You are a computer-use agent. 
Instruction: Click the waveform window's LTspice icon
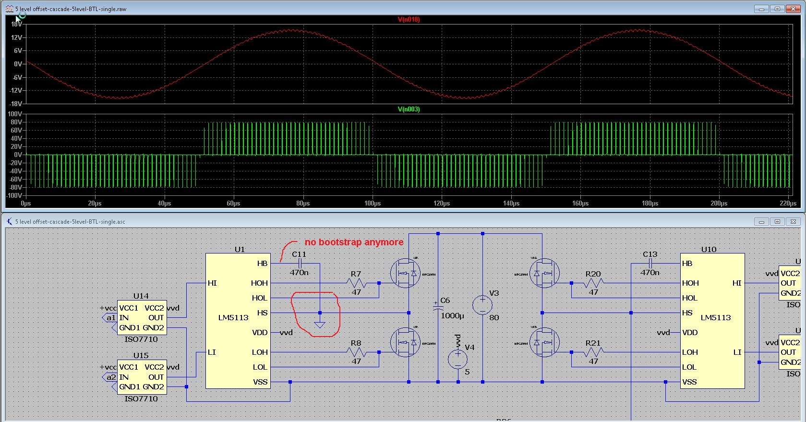[10, 9]
